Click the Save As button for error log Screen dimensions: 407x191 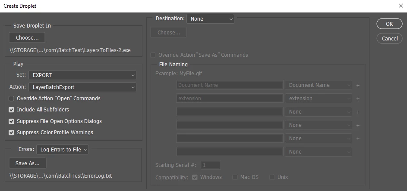point(28,163)
